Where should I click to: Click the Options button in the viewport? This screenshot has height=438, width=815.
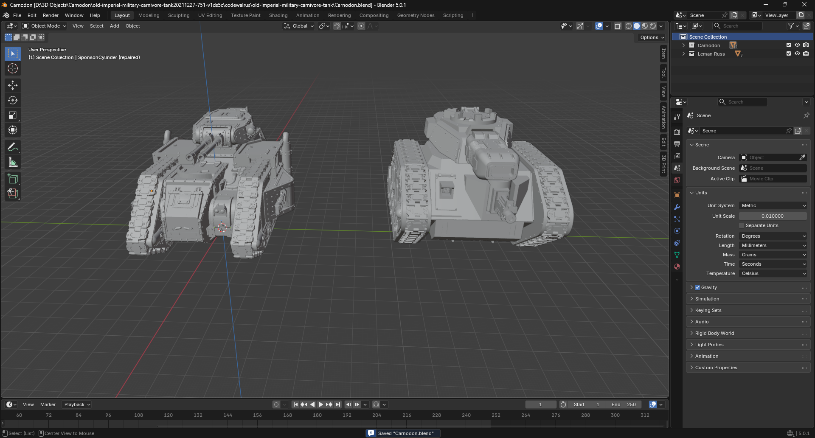click(652, 37)
